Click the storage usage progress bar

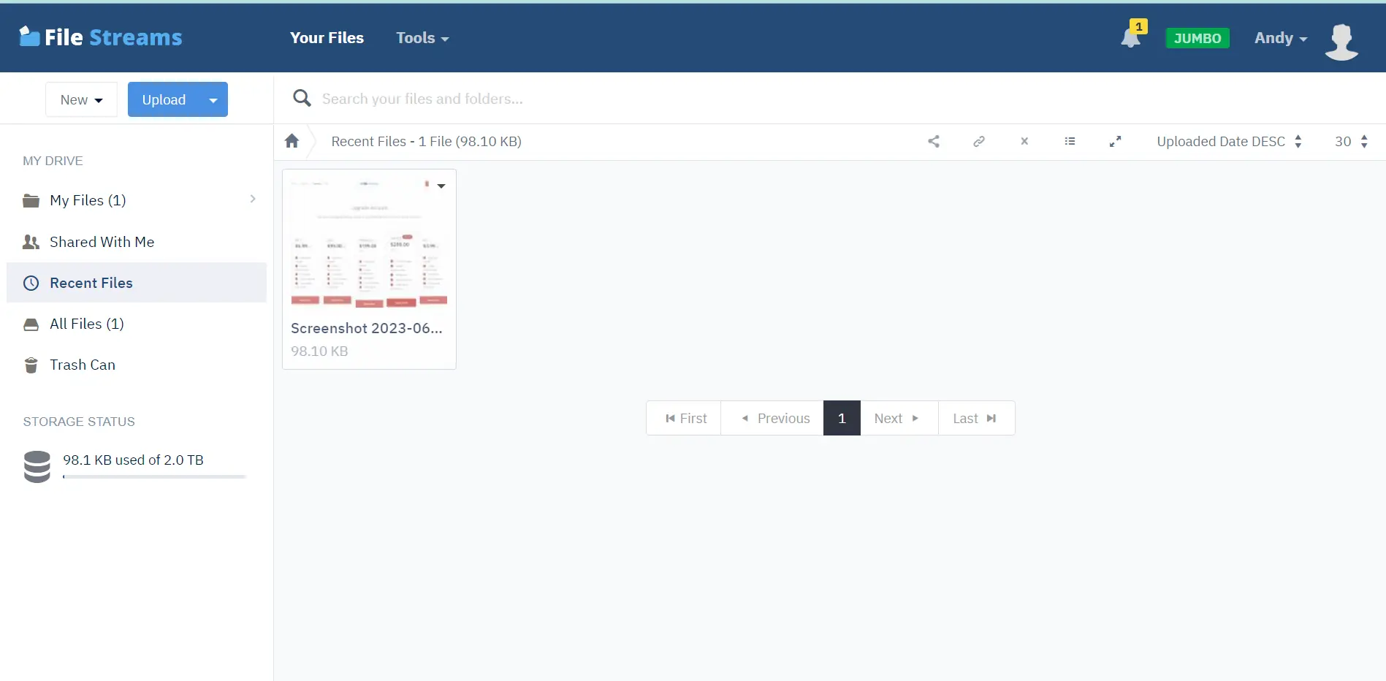154,476
